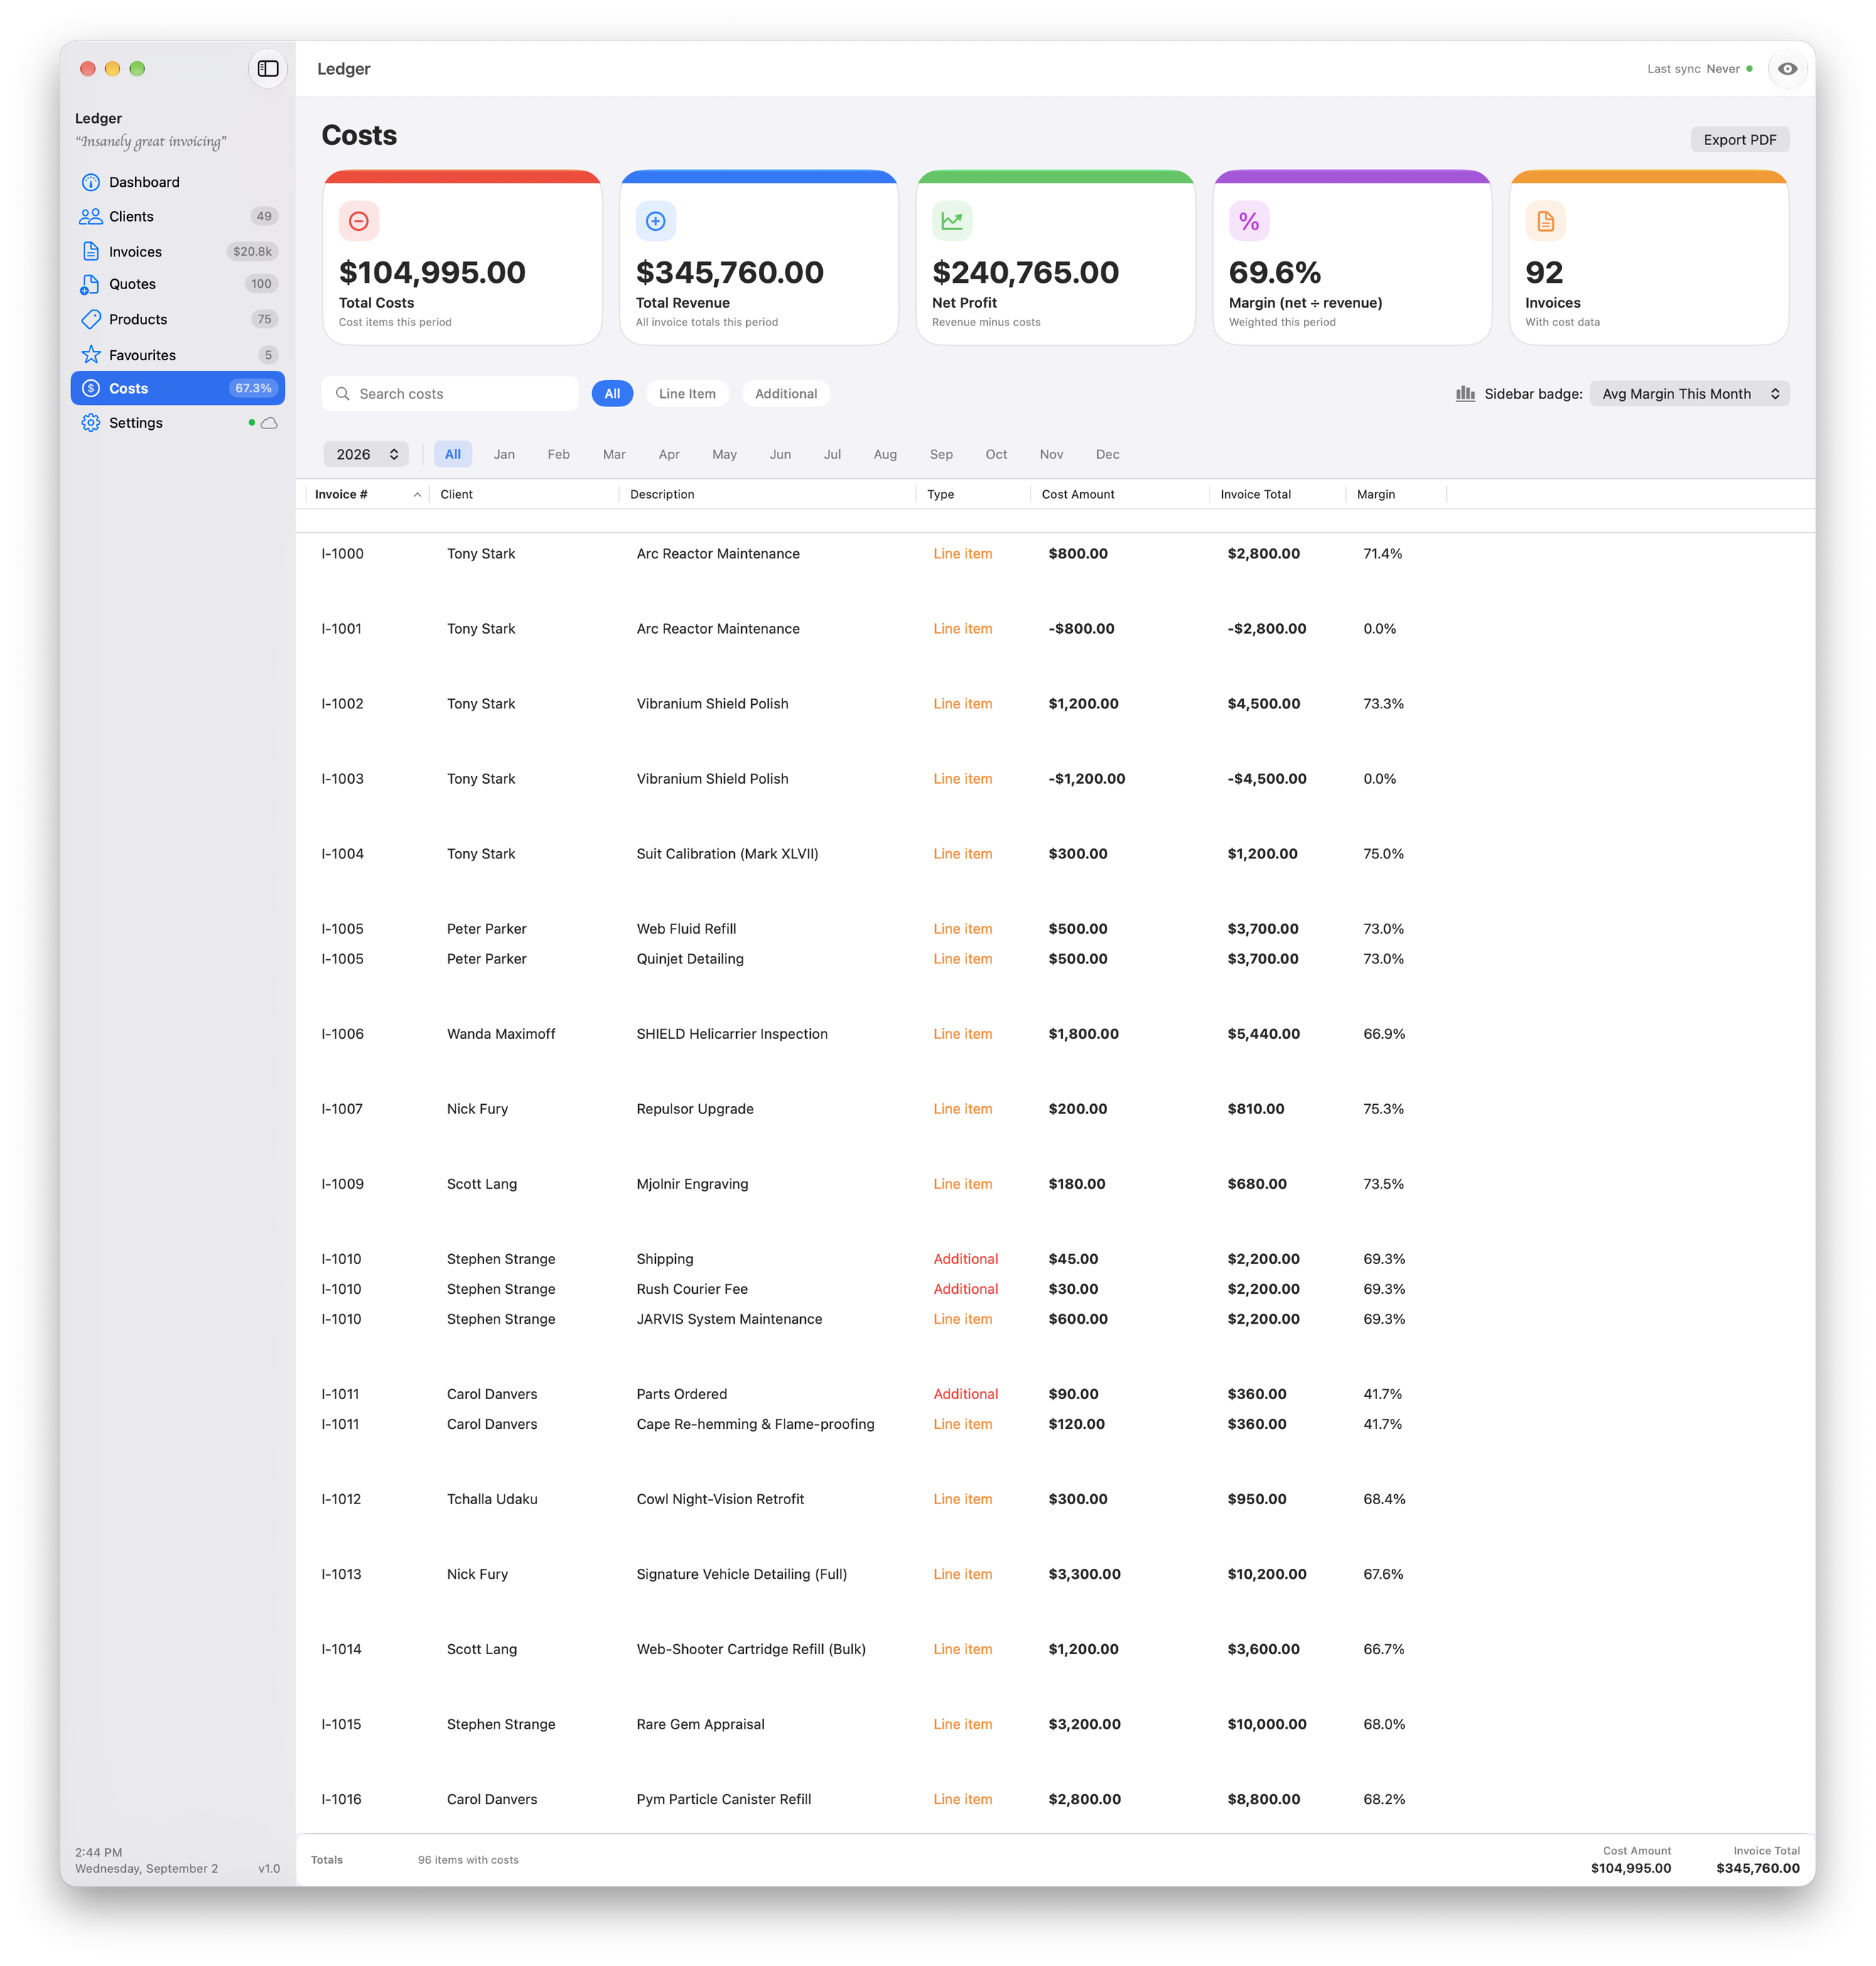Select row I-1000 Arc Reactor Maintenance
This screenshot has height=1966, width=1876.
(x=1055, y=554)
